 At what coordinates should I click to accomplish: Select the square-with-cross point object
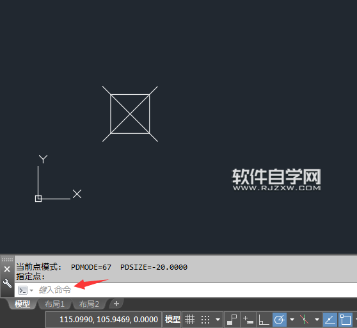click(x=130, y=114)
